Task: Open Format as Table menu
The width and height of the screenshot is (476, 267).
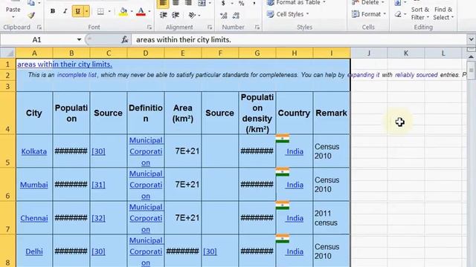Action: click(296, 3)
